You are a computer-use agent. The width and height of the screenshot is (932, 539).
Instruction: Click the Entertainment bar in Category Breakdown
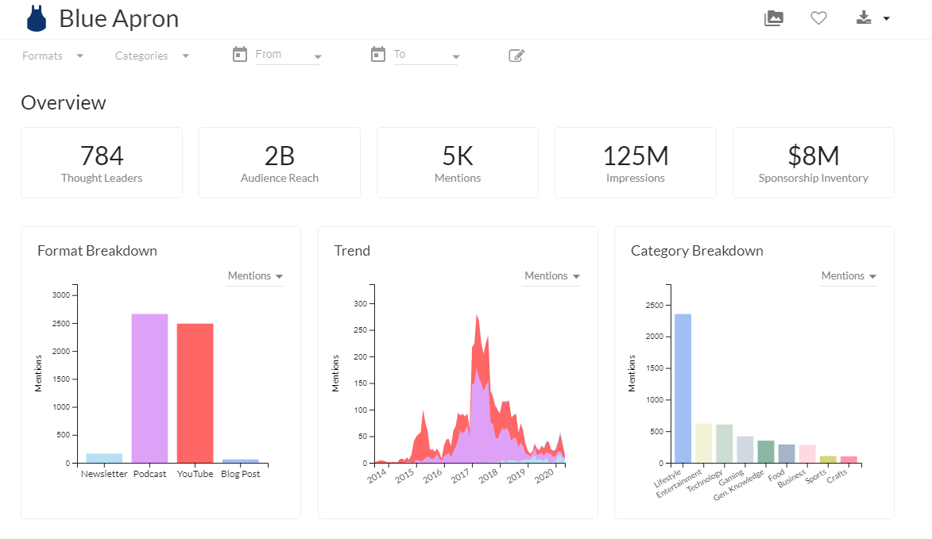[x=704, y=444]
